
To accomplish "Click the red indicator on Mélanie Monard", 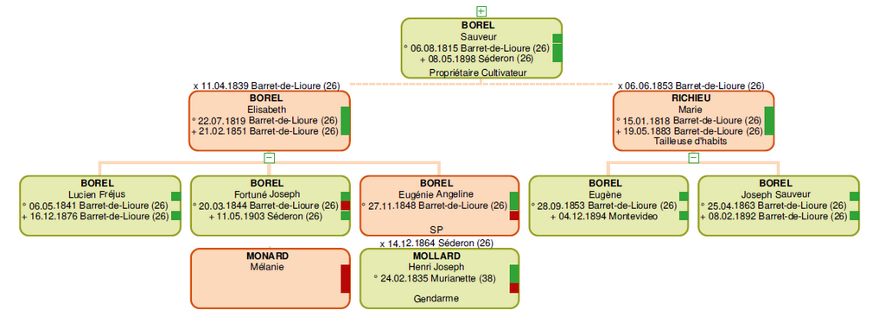I will click(x=346, y=278).
